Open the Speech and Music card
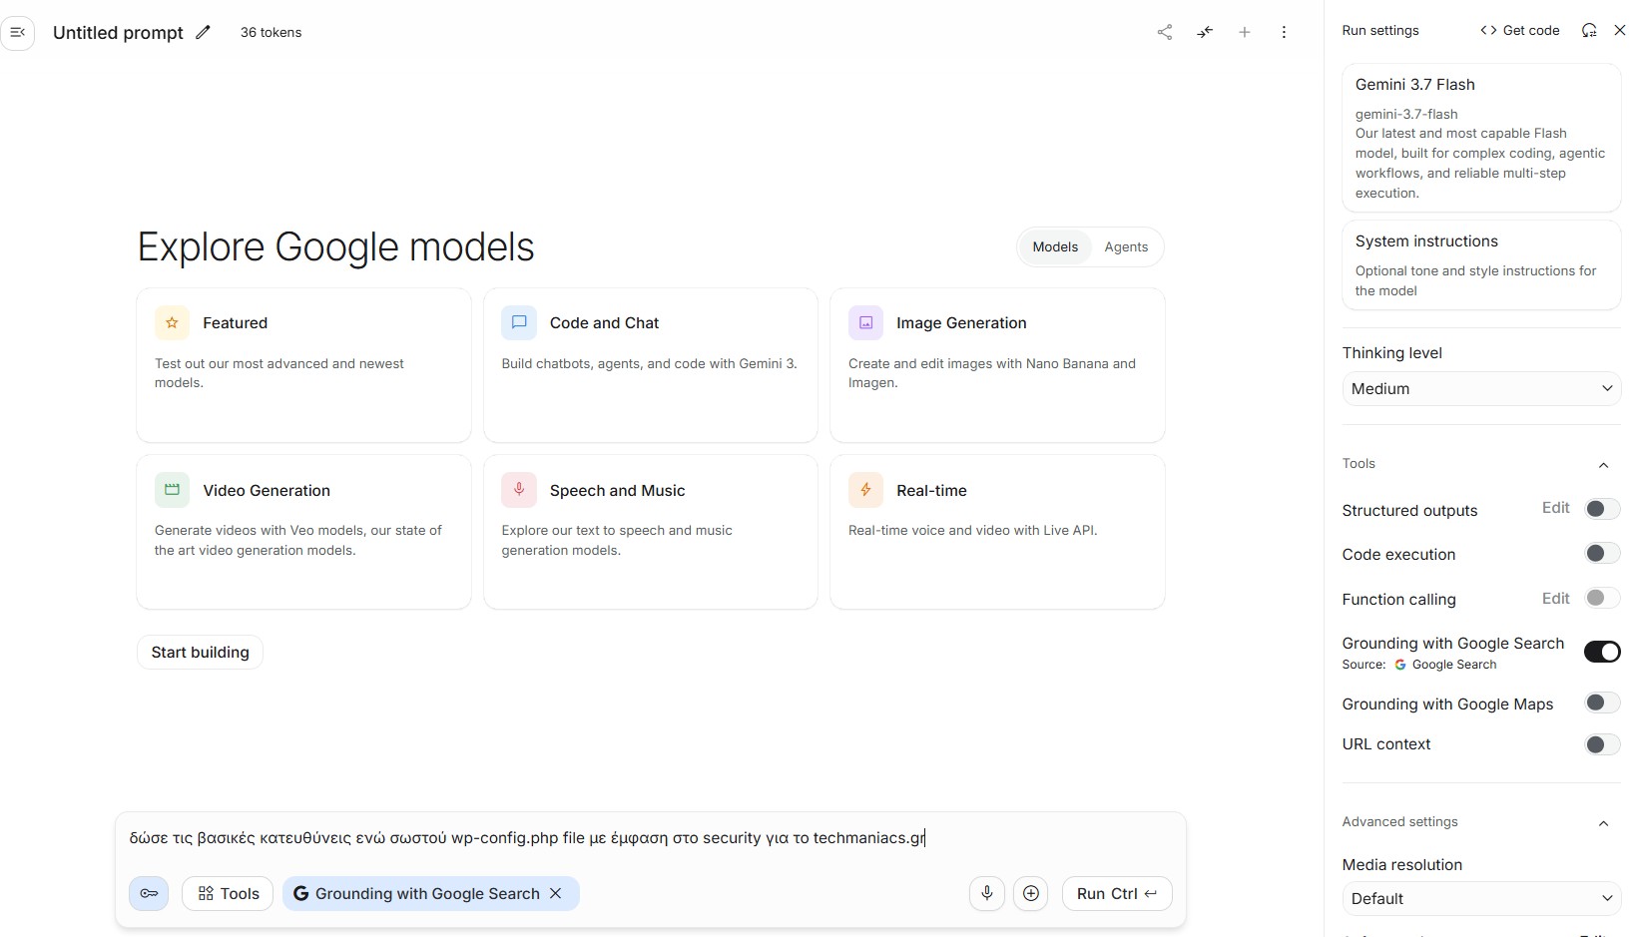The image size is (1642, 937). click(651, 532)
